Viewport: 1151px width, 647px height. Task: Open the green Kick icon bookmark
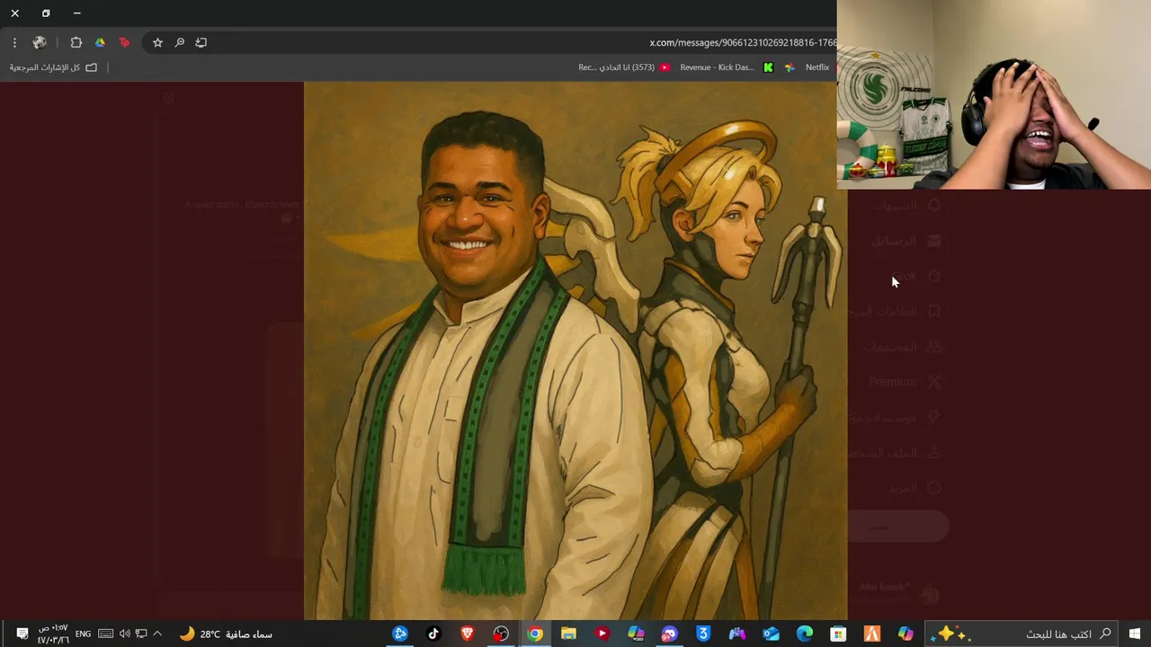768,67
